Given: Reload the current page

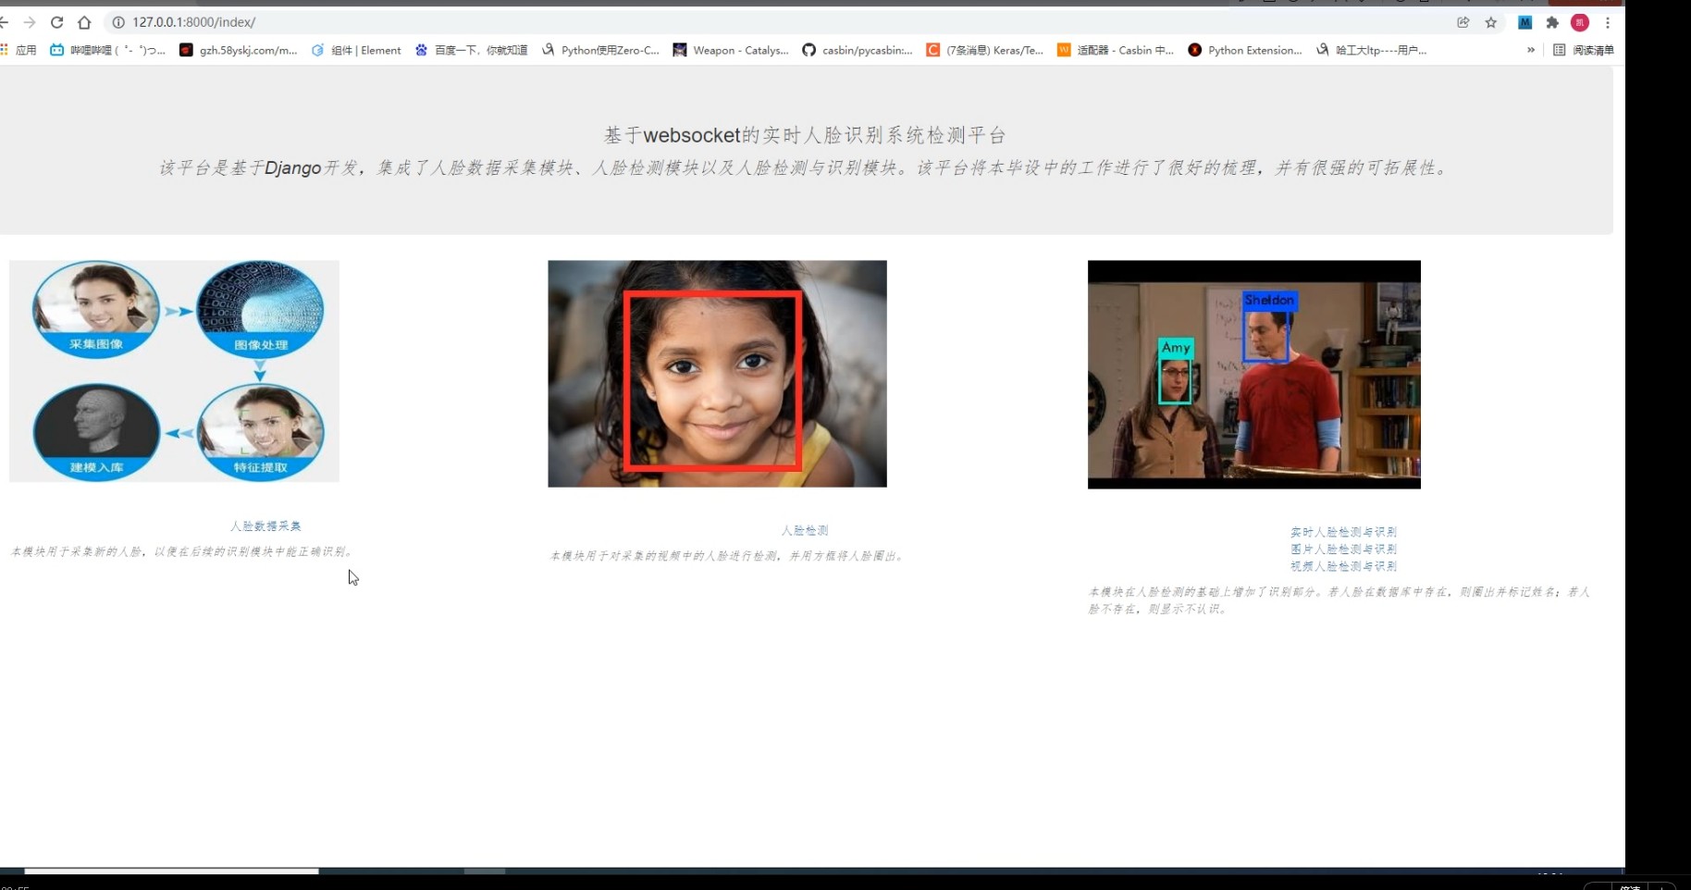Looking at the screenshot, I should [x=56, y=22].
